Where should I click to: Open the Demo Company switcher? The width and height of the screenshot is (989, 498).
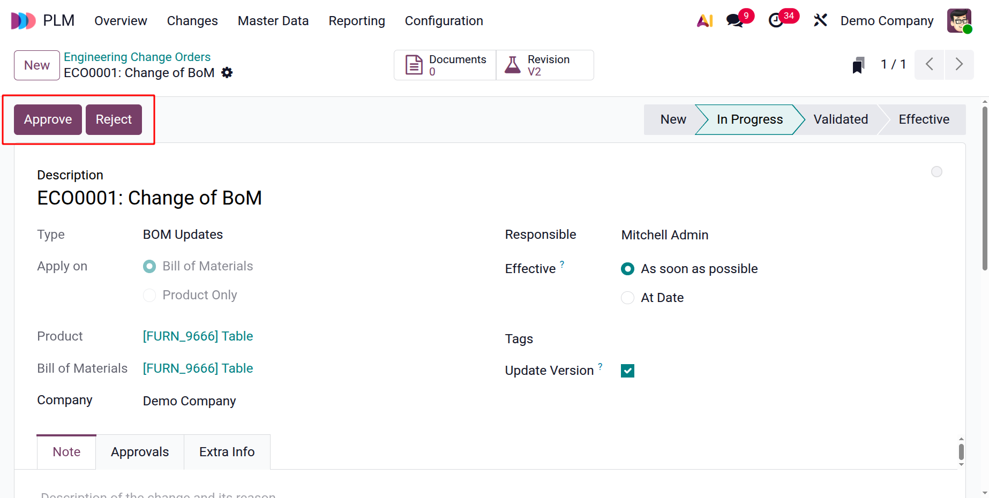click(887, 20)
